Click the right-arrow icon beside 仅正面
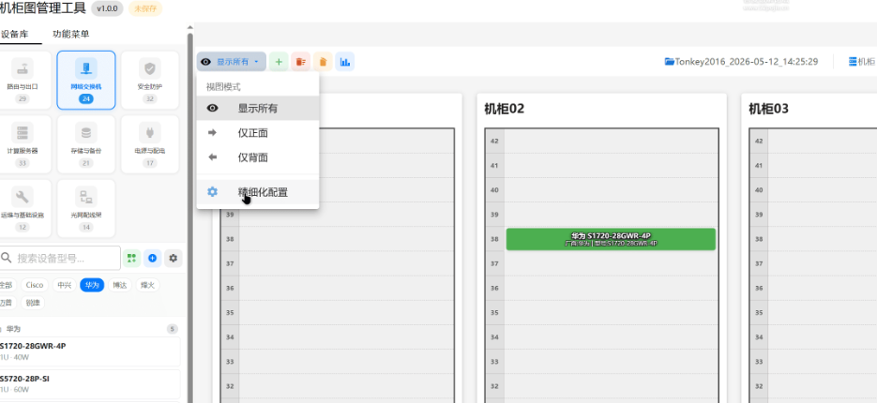 pos(213,133)
